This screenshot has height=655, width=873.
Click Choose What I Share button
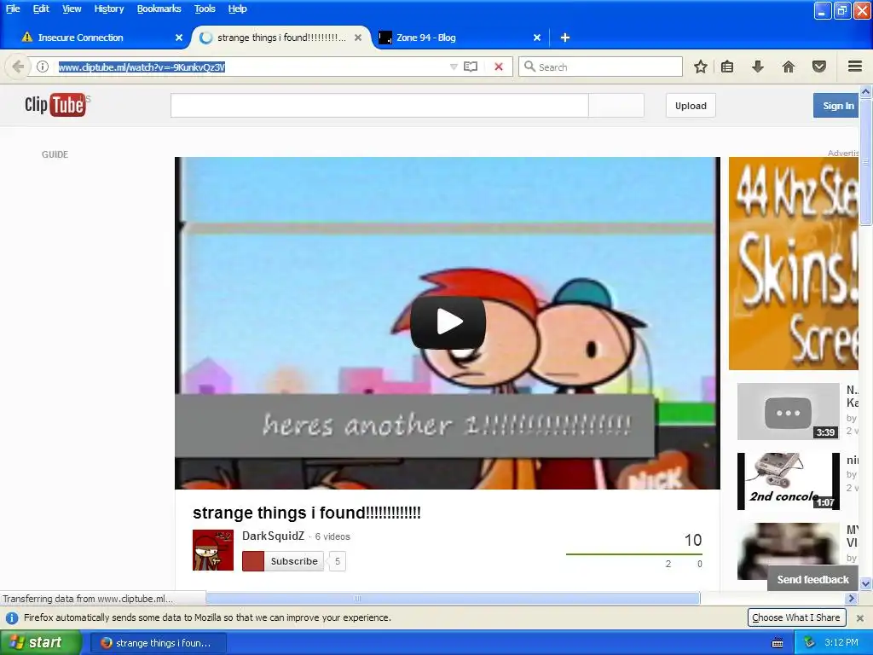[x=796, y=617]
